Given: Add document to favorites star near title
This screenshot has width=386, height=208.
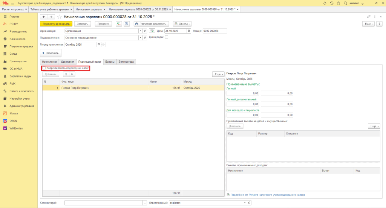Looking at the screenshot, I should pos(60,17).
